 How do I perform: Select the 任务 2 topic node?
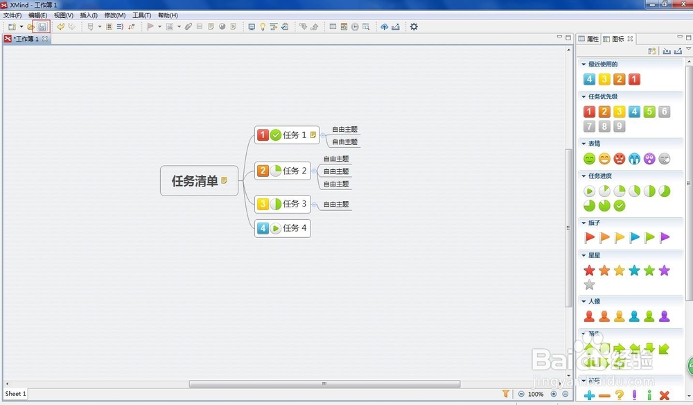coord(283,171)
